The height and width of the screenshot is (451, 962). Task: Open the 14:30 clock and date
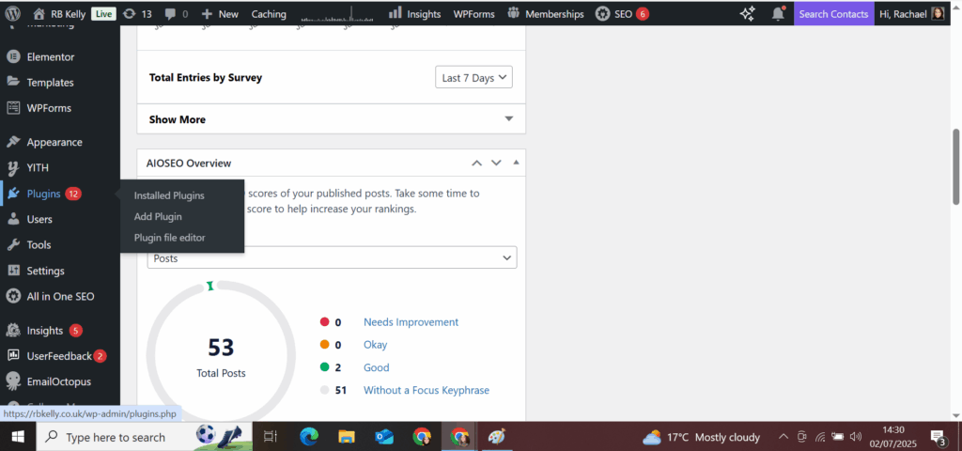(x=893, y=437)
